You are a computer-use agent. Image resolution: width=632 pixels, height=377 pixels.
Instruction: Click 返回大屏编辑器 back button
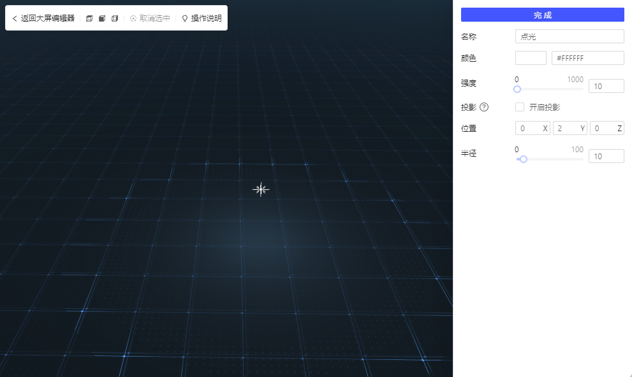[x=43, y=18]
